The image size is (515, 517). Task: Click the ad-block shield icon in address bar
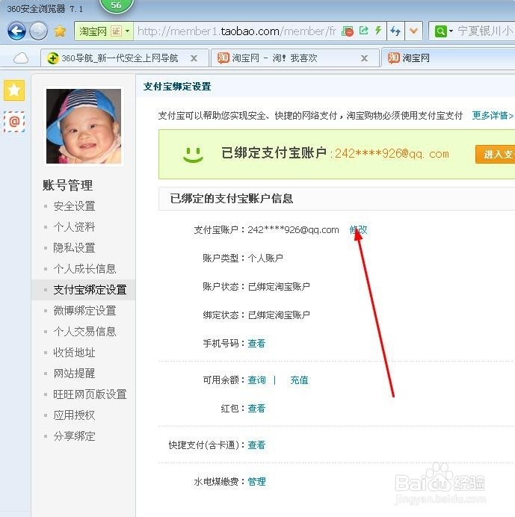[x=348, y=31]
